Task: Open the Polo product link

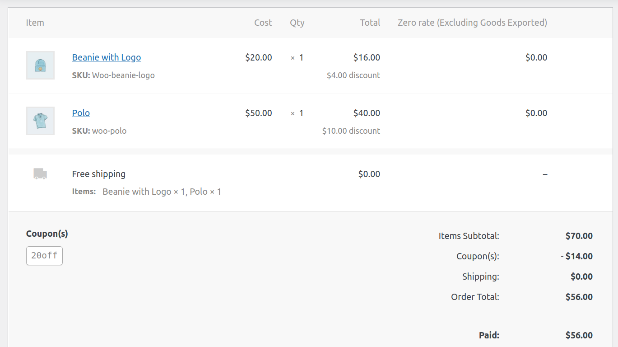Action: click(x=81, y=113)
